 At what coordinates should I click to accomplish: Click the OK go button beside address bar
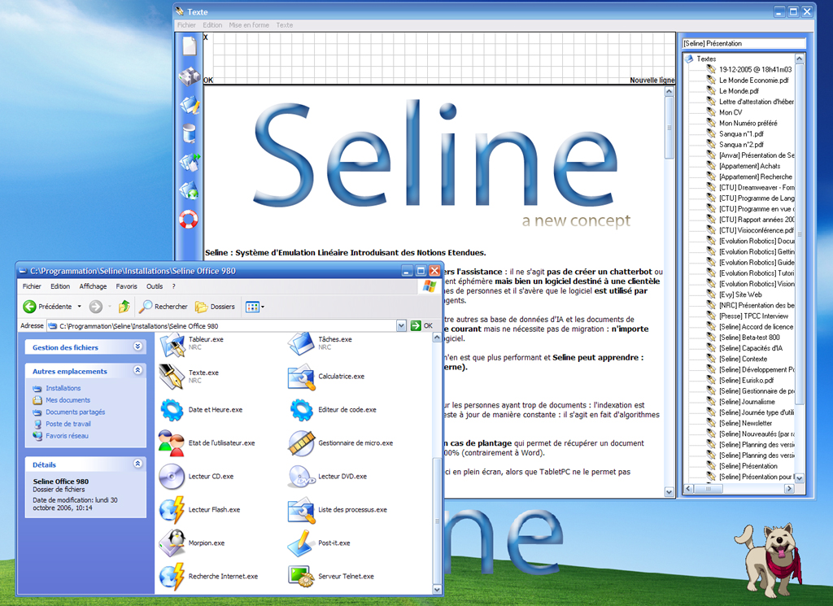point(422,325)
